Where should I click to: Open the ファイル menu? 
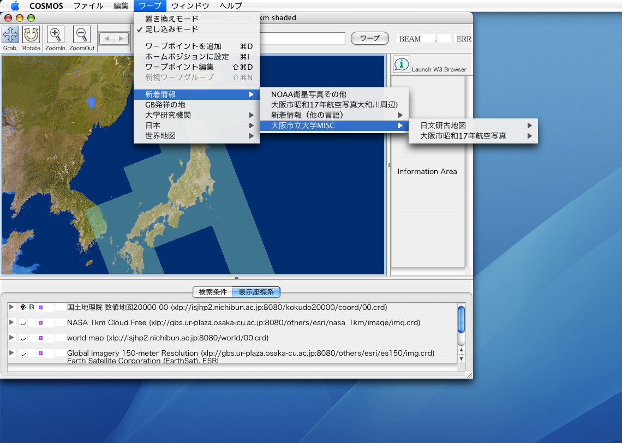point(88,5)
